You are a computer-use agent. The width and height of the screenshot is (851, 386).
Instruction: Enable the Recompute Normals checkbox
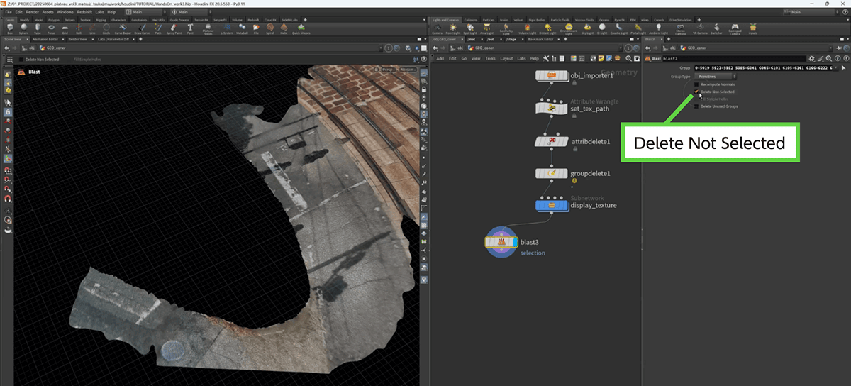click(696, 84)
